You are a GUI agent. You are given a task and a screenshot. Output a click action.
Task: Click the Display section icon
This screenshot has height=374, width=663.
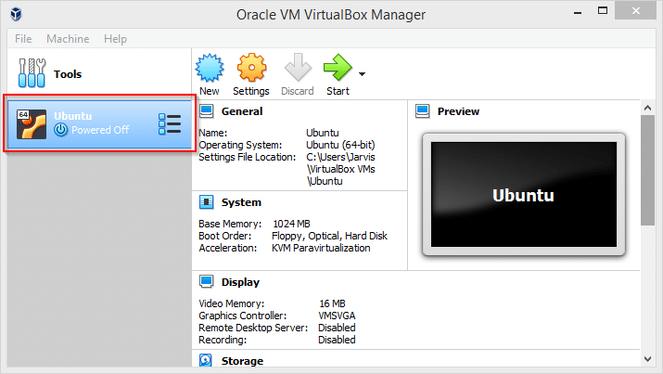(x=209, y=282)
